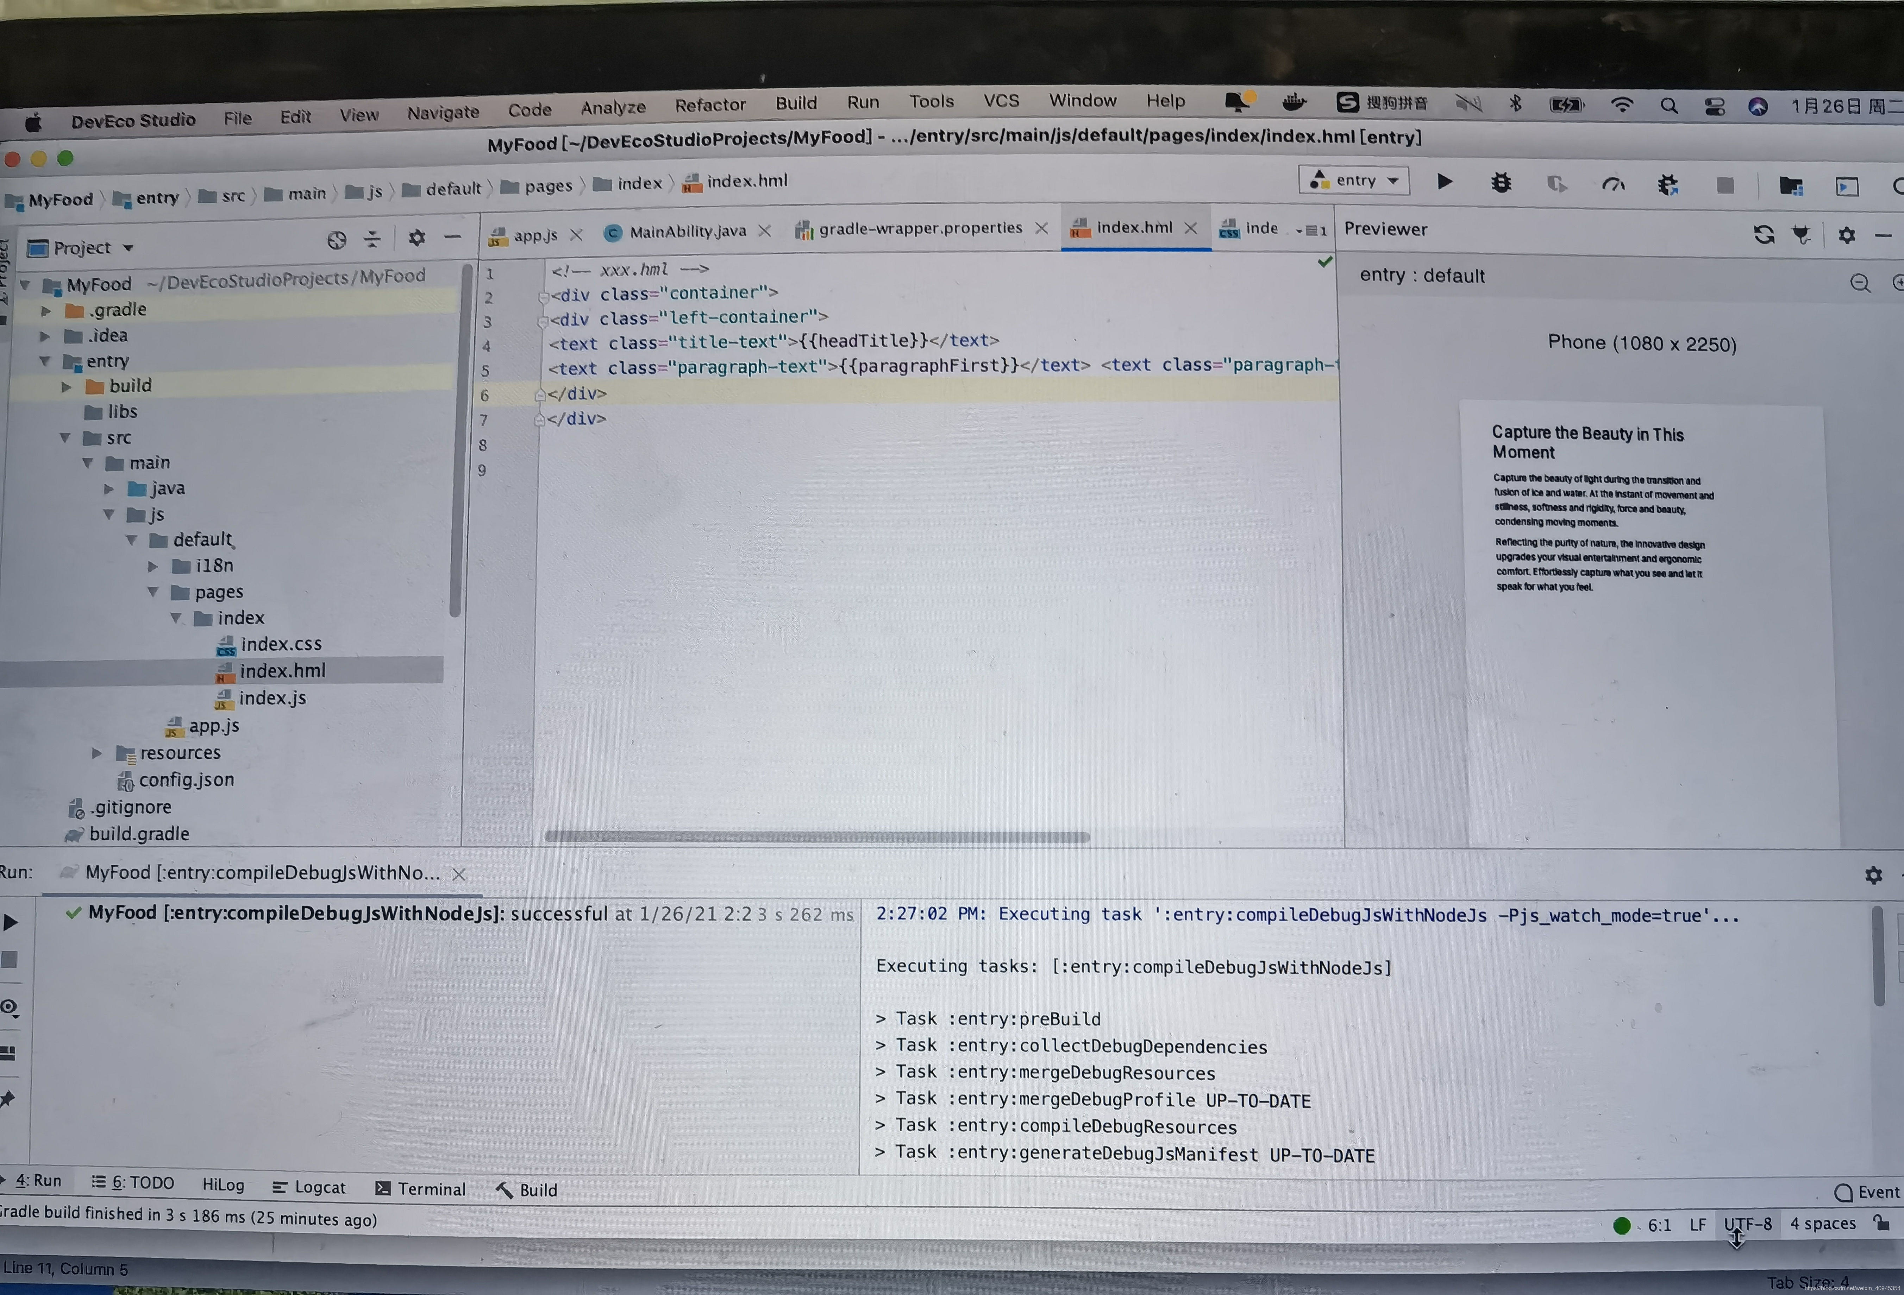Expand the .gradle folder
Screen dimensions: 1904x1295
[46, 311]
